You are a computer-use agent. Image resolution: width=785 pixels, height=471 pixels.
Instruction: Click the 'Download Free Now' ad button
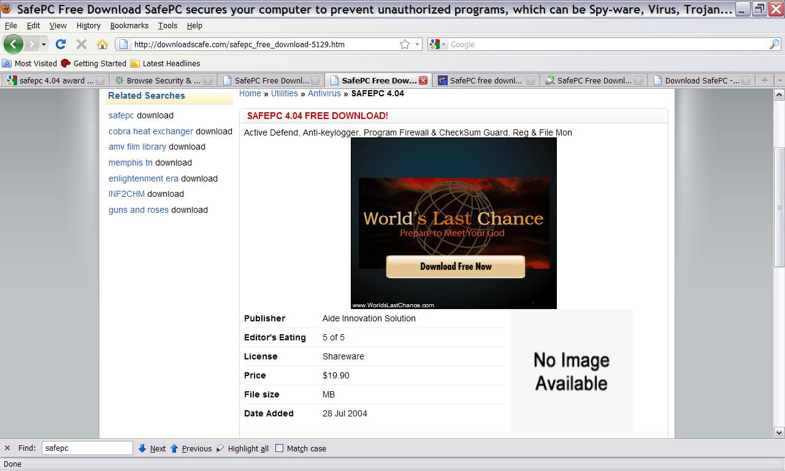tap(456, 266)
